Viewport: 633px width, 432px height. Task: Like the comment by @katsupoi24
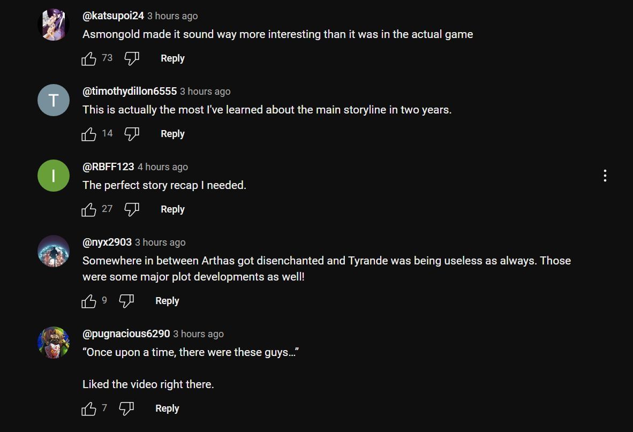[x=89, y=59]
